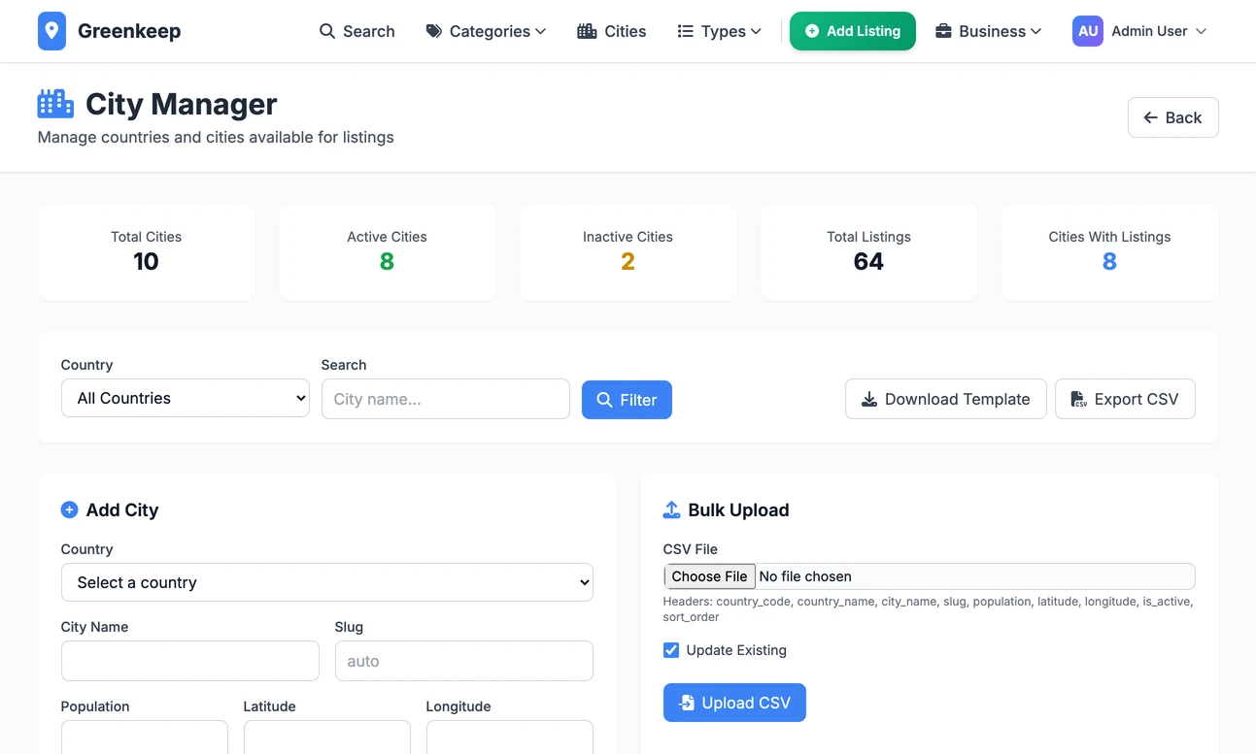Focus the Population input field
Screen dimensions: 1256x754
[145, 737]
